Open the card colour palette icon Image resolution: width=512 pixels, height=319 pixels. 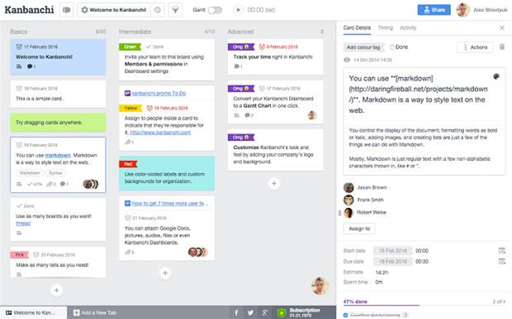coord(496,77)
